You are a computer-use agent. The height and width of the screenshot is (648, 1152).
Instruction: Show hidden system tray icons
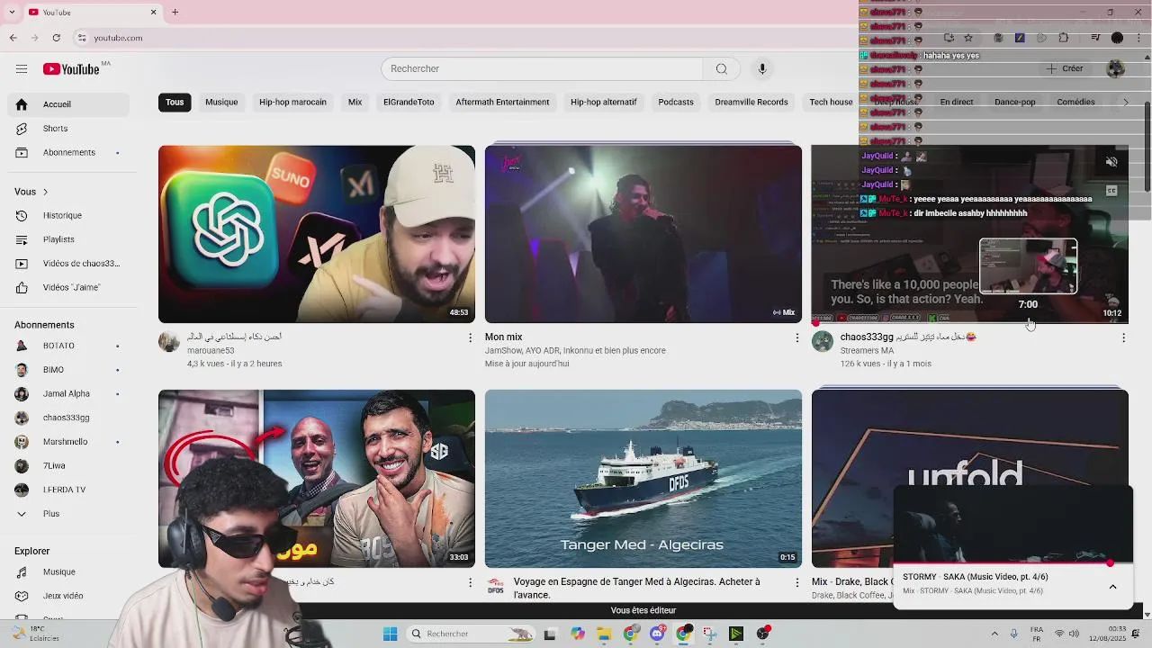[994, 634]
